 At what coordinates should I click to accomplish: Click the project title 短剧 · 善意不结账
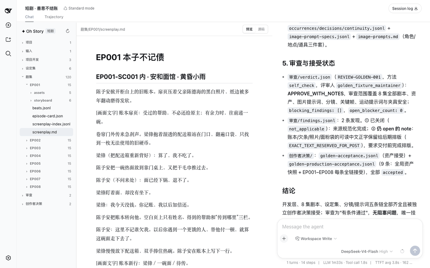[41, 8]
